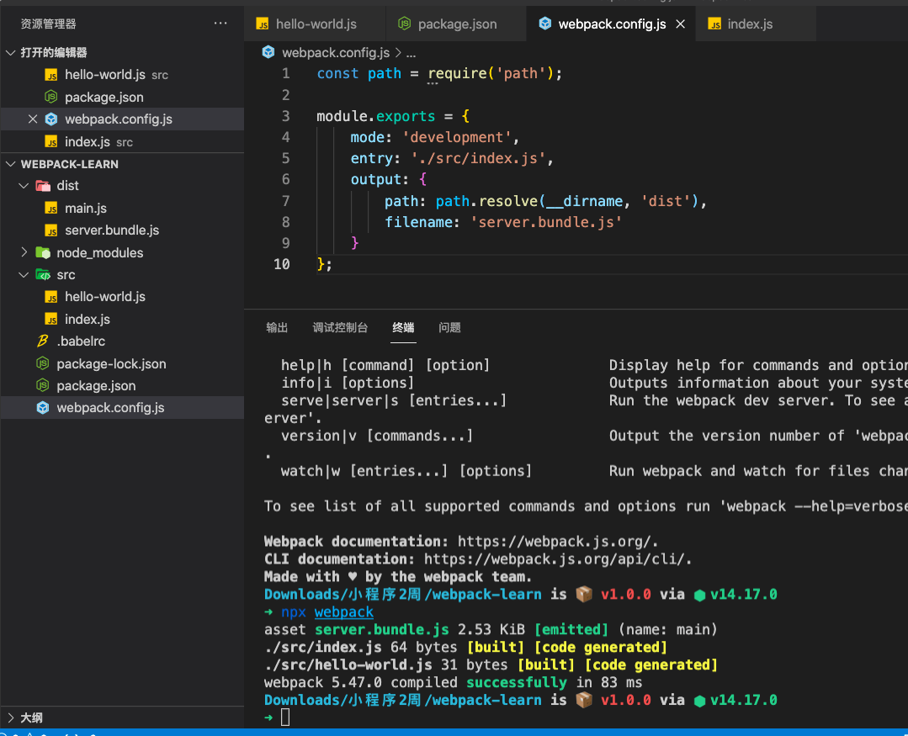Click the explorer more actions ellipsis icon

(x=220, y=24)
